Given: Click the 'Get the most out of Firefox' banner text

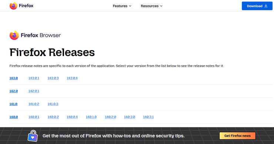Looking at the screenshot, I should (114, 136).
